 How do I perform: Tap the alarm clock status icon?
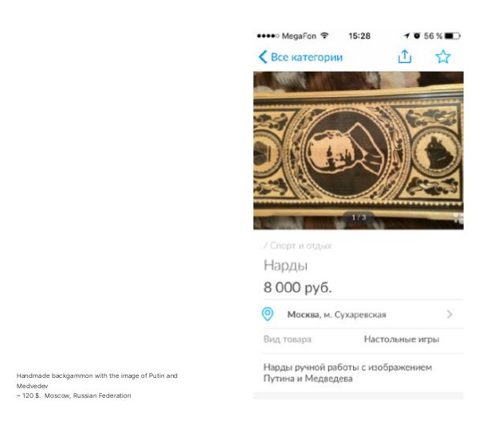click(417, 36)
